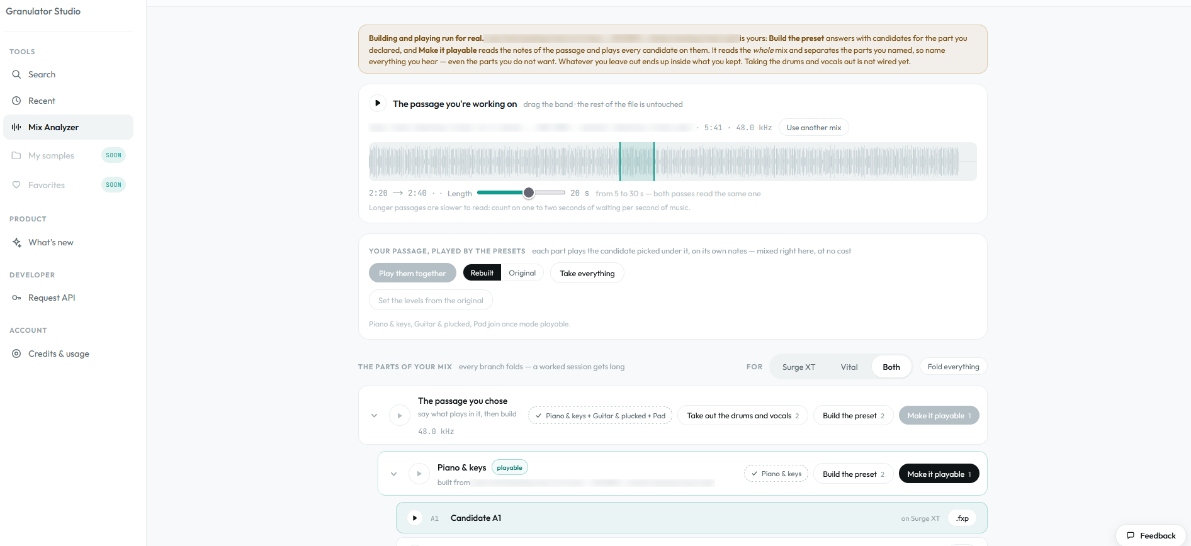
Task: Click Use another mix button
Action: tap(814, 128)
